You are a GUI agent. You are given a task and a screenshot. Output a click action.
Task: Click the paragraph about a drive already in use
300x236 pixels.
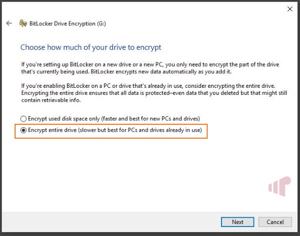(x=154, y=93)
